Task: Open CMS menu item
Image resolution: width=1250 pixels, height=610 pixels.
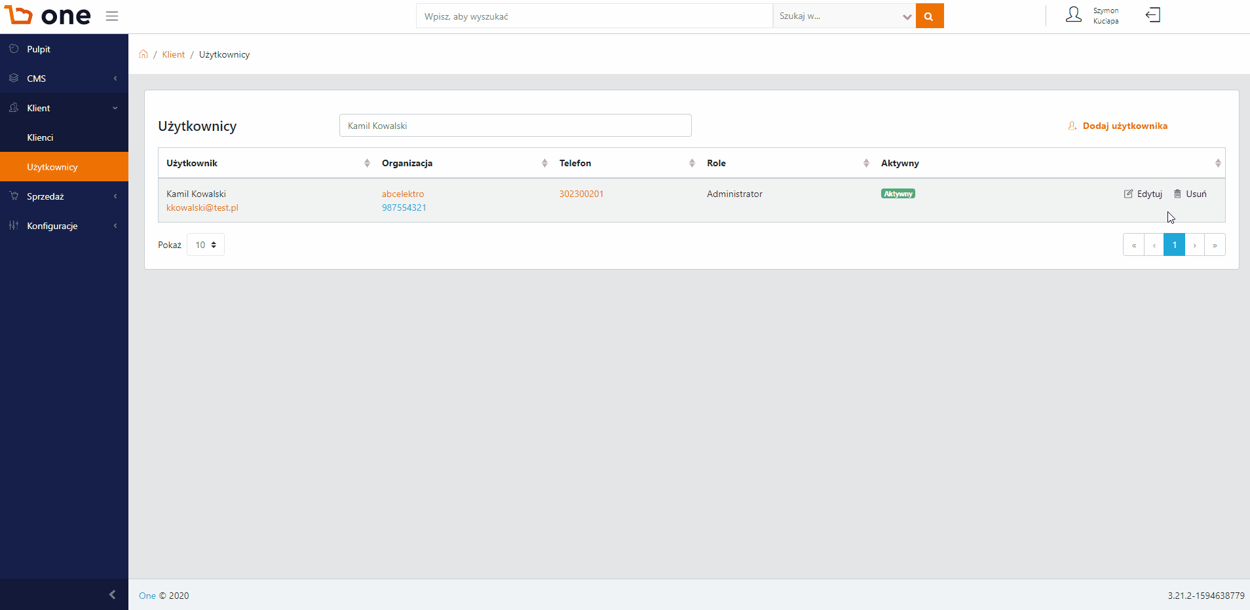Action: [x=64, y=79]
